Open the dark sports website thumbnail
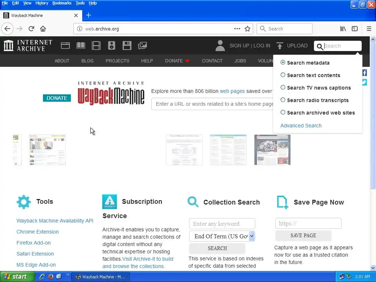 (272, 150)
